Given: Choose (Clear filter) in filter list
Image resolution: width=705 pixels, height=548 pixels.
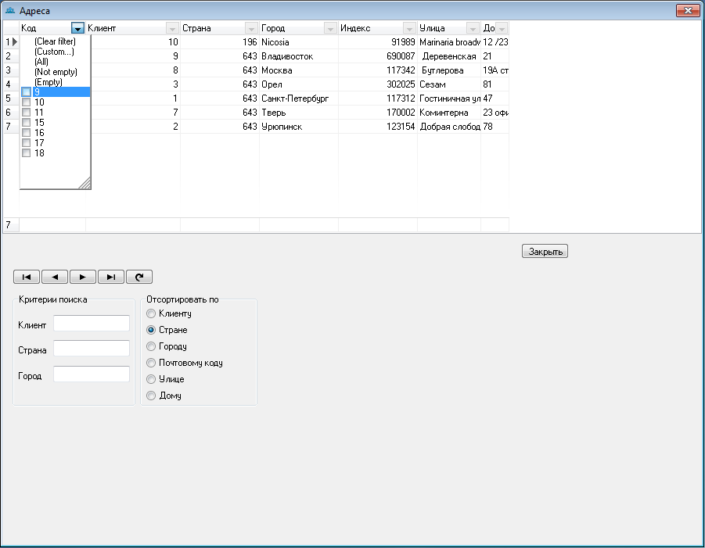Looking at the screenshot, I should [55, 41].
